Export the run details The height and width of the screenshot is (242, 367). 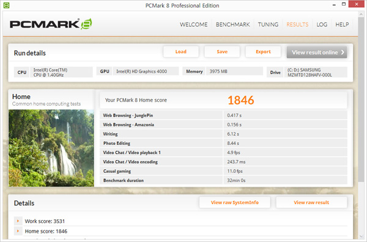click(x=263, y=52)
